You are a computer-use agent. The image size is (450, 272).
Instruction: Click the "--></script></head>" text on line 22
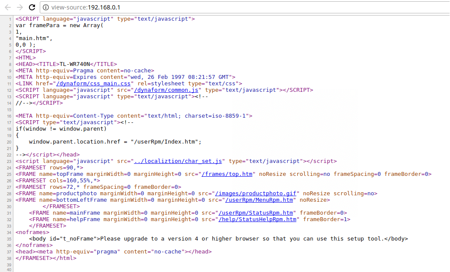point(48,155)
